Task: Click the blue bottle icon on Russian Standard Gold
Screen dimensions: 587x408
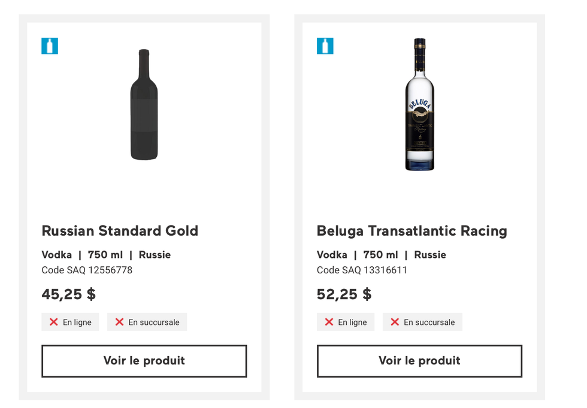Action: [x=50, y=46]
